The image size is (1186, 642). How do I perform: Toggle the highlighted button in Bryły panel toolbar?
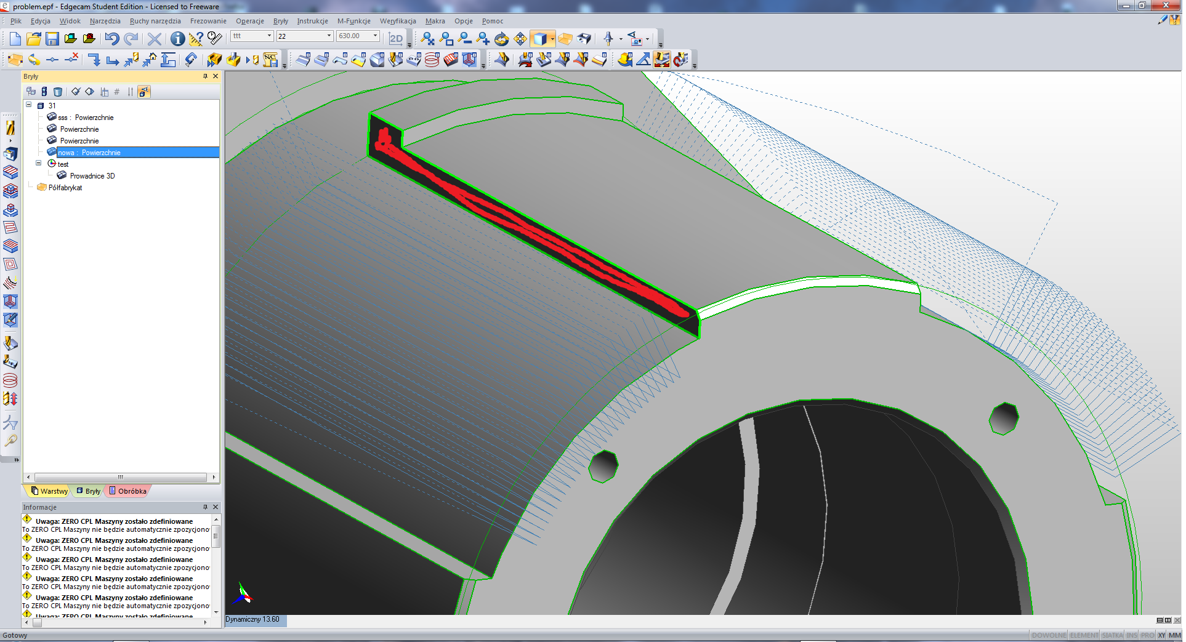point(143,92)
